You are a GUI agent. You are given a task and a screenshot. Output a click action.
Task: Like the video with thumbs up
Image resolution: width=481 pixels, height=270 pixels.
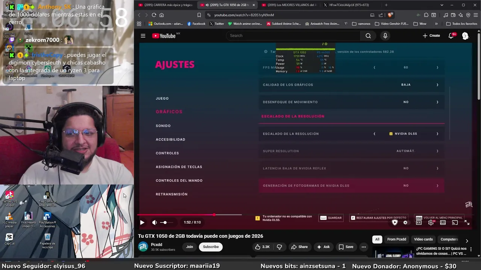262,247
